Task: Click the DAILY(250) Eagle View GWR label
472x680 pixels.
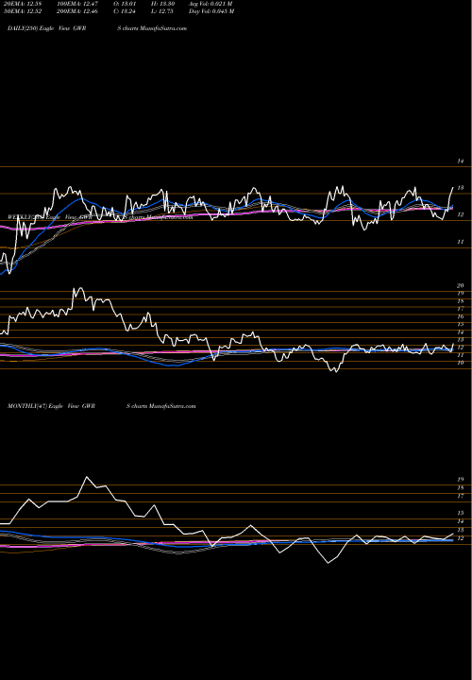Action: (47, 28)
